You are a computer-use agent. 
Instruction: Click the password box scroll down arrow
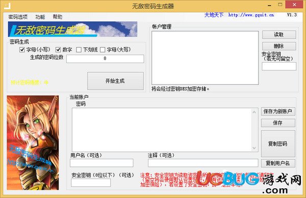254,148
